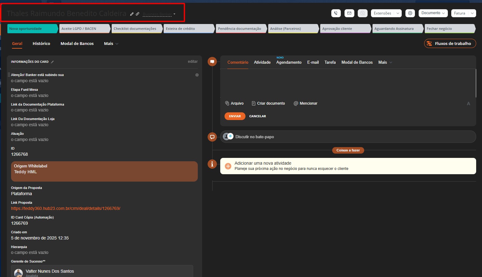482x277 pixels.
Task: Copy deal link using the chain icon
Action: tap(137, 14)
